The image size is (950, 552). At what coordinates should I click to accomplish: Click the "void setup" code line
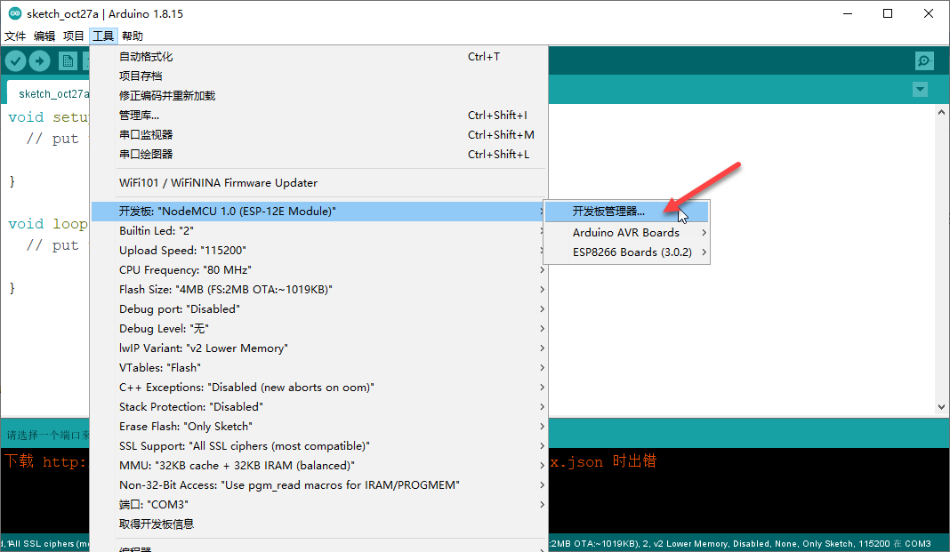[x=48, y=116]
